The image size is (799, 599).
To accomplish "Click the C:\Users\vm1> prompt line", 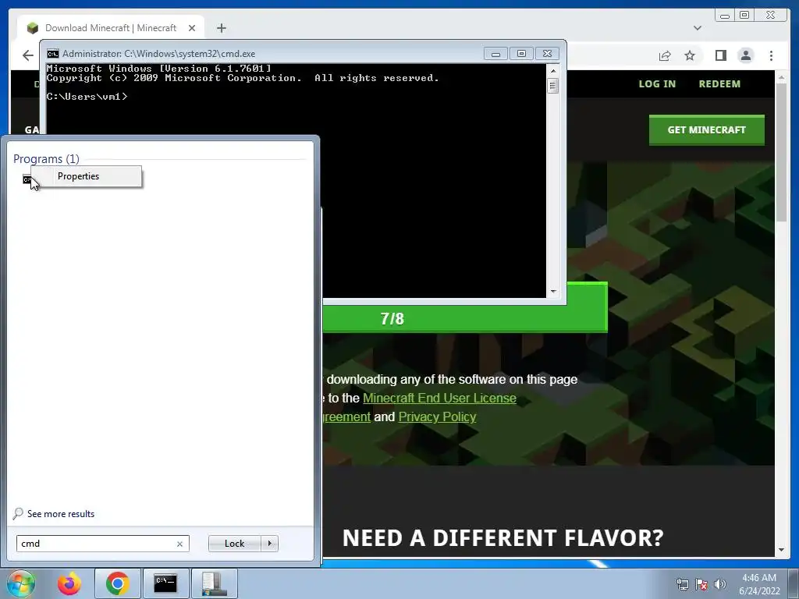I will point(87,96).
